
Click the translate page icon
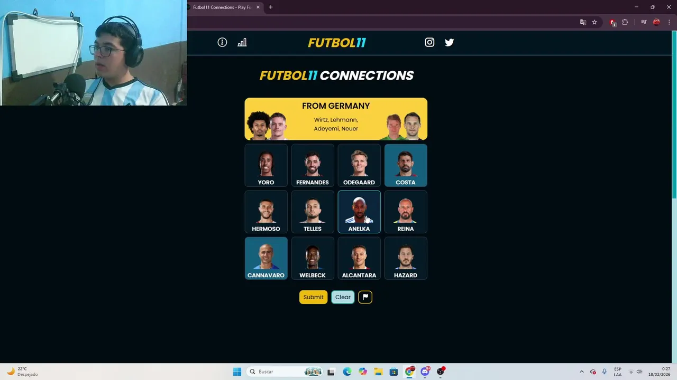click(583, 22)
